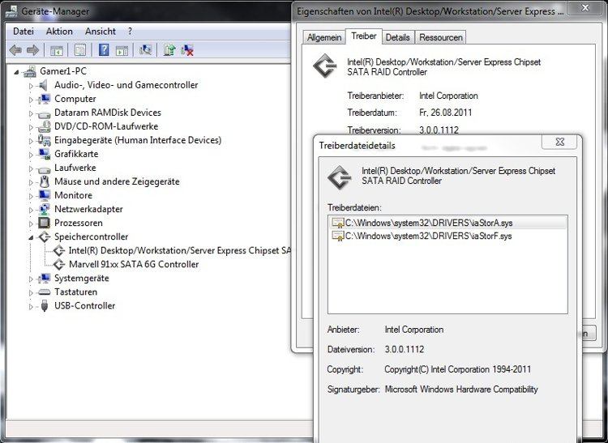
Task: Toggle the show/hide console tree toolbar icon
Action: (x=56, y=50)
